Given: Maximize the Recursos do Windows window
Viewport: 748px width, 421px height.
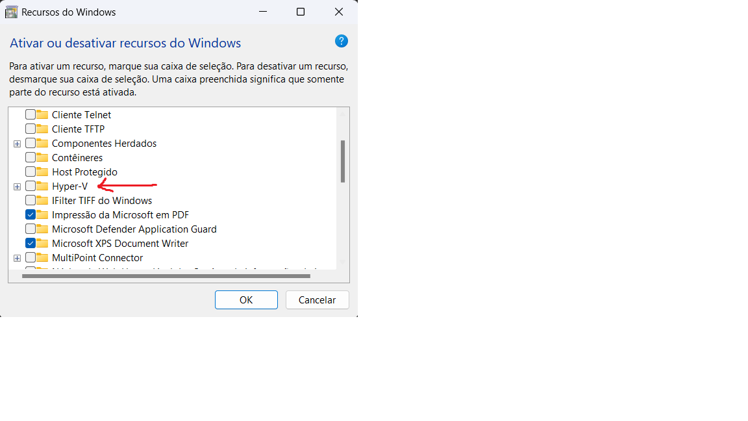Looking at the screenshot, I should [301, 12].
